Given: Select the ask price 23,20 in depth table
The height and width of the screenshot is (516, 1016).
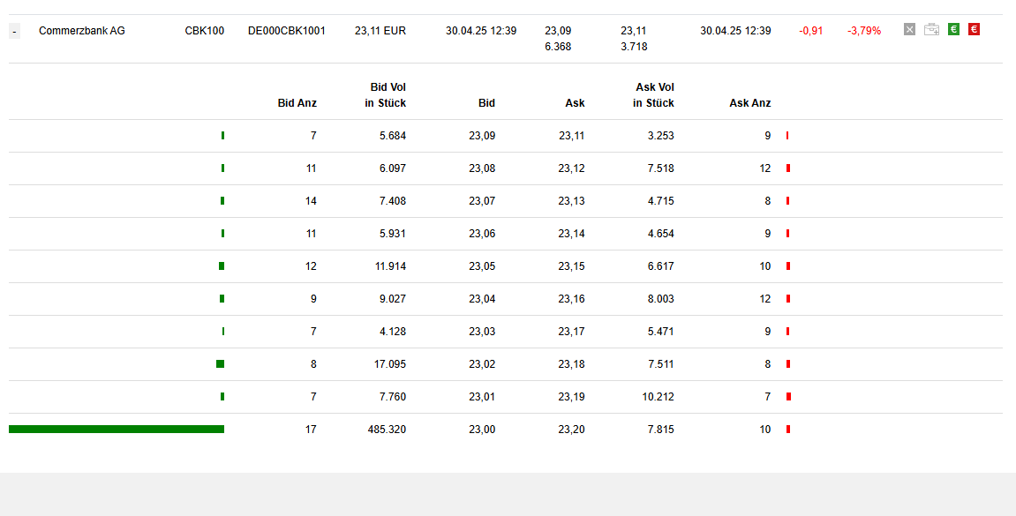Looking at the screenshot, I should tap(571, 430).
